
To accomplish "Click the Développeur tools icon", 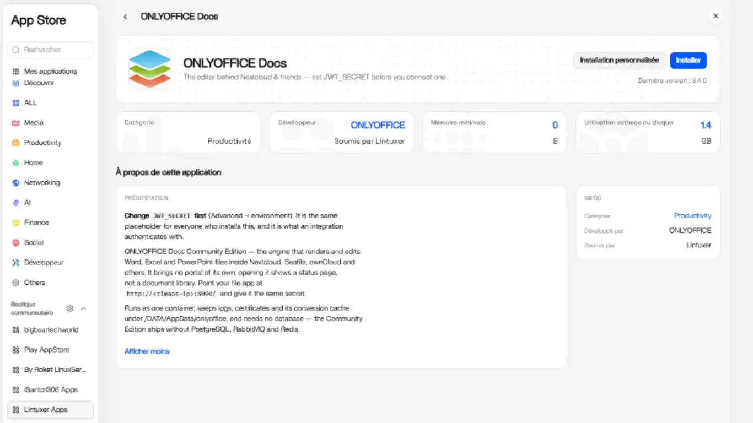I will (x=15, y=263).
